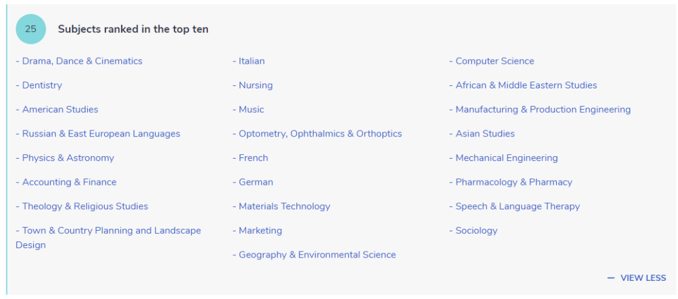Select Materials Technology subject
The width and height of the screenshot is (678, 299).
(x=284, y=207)
